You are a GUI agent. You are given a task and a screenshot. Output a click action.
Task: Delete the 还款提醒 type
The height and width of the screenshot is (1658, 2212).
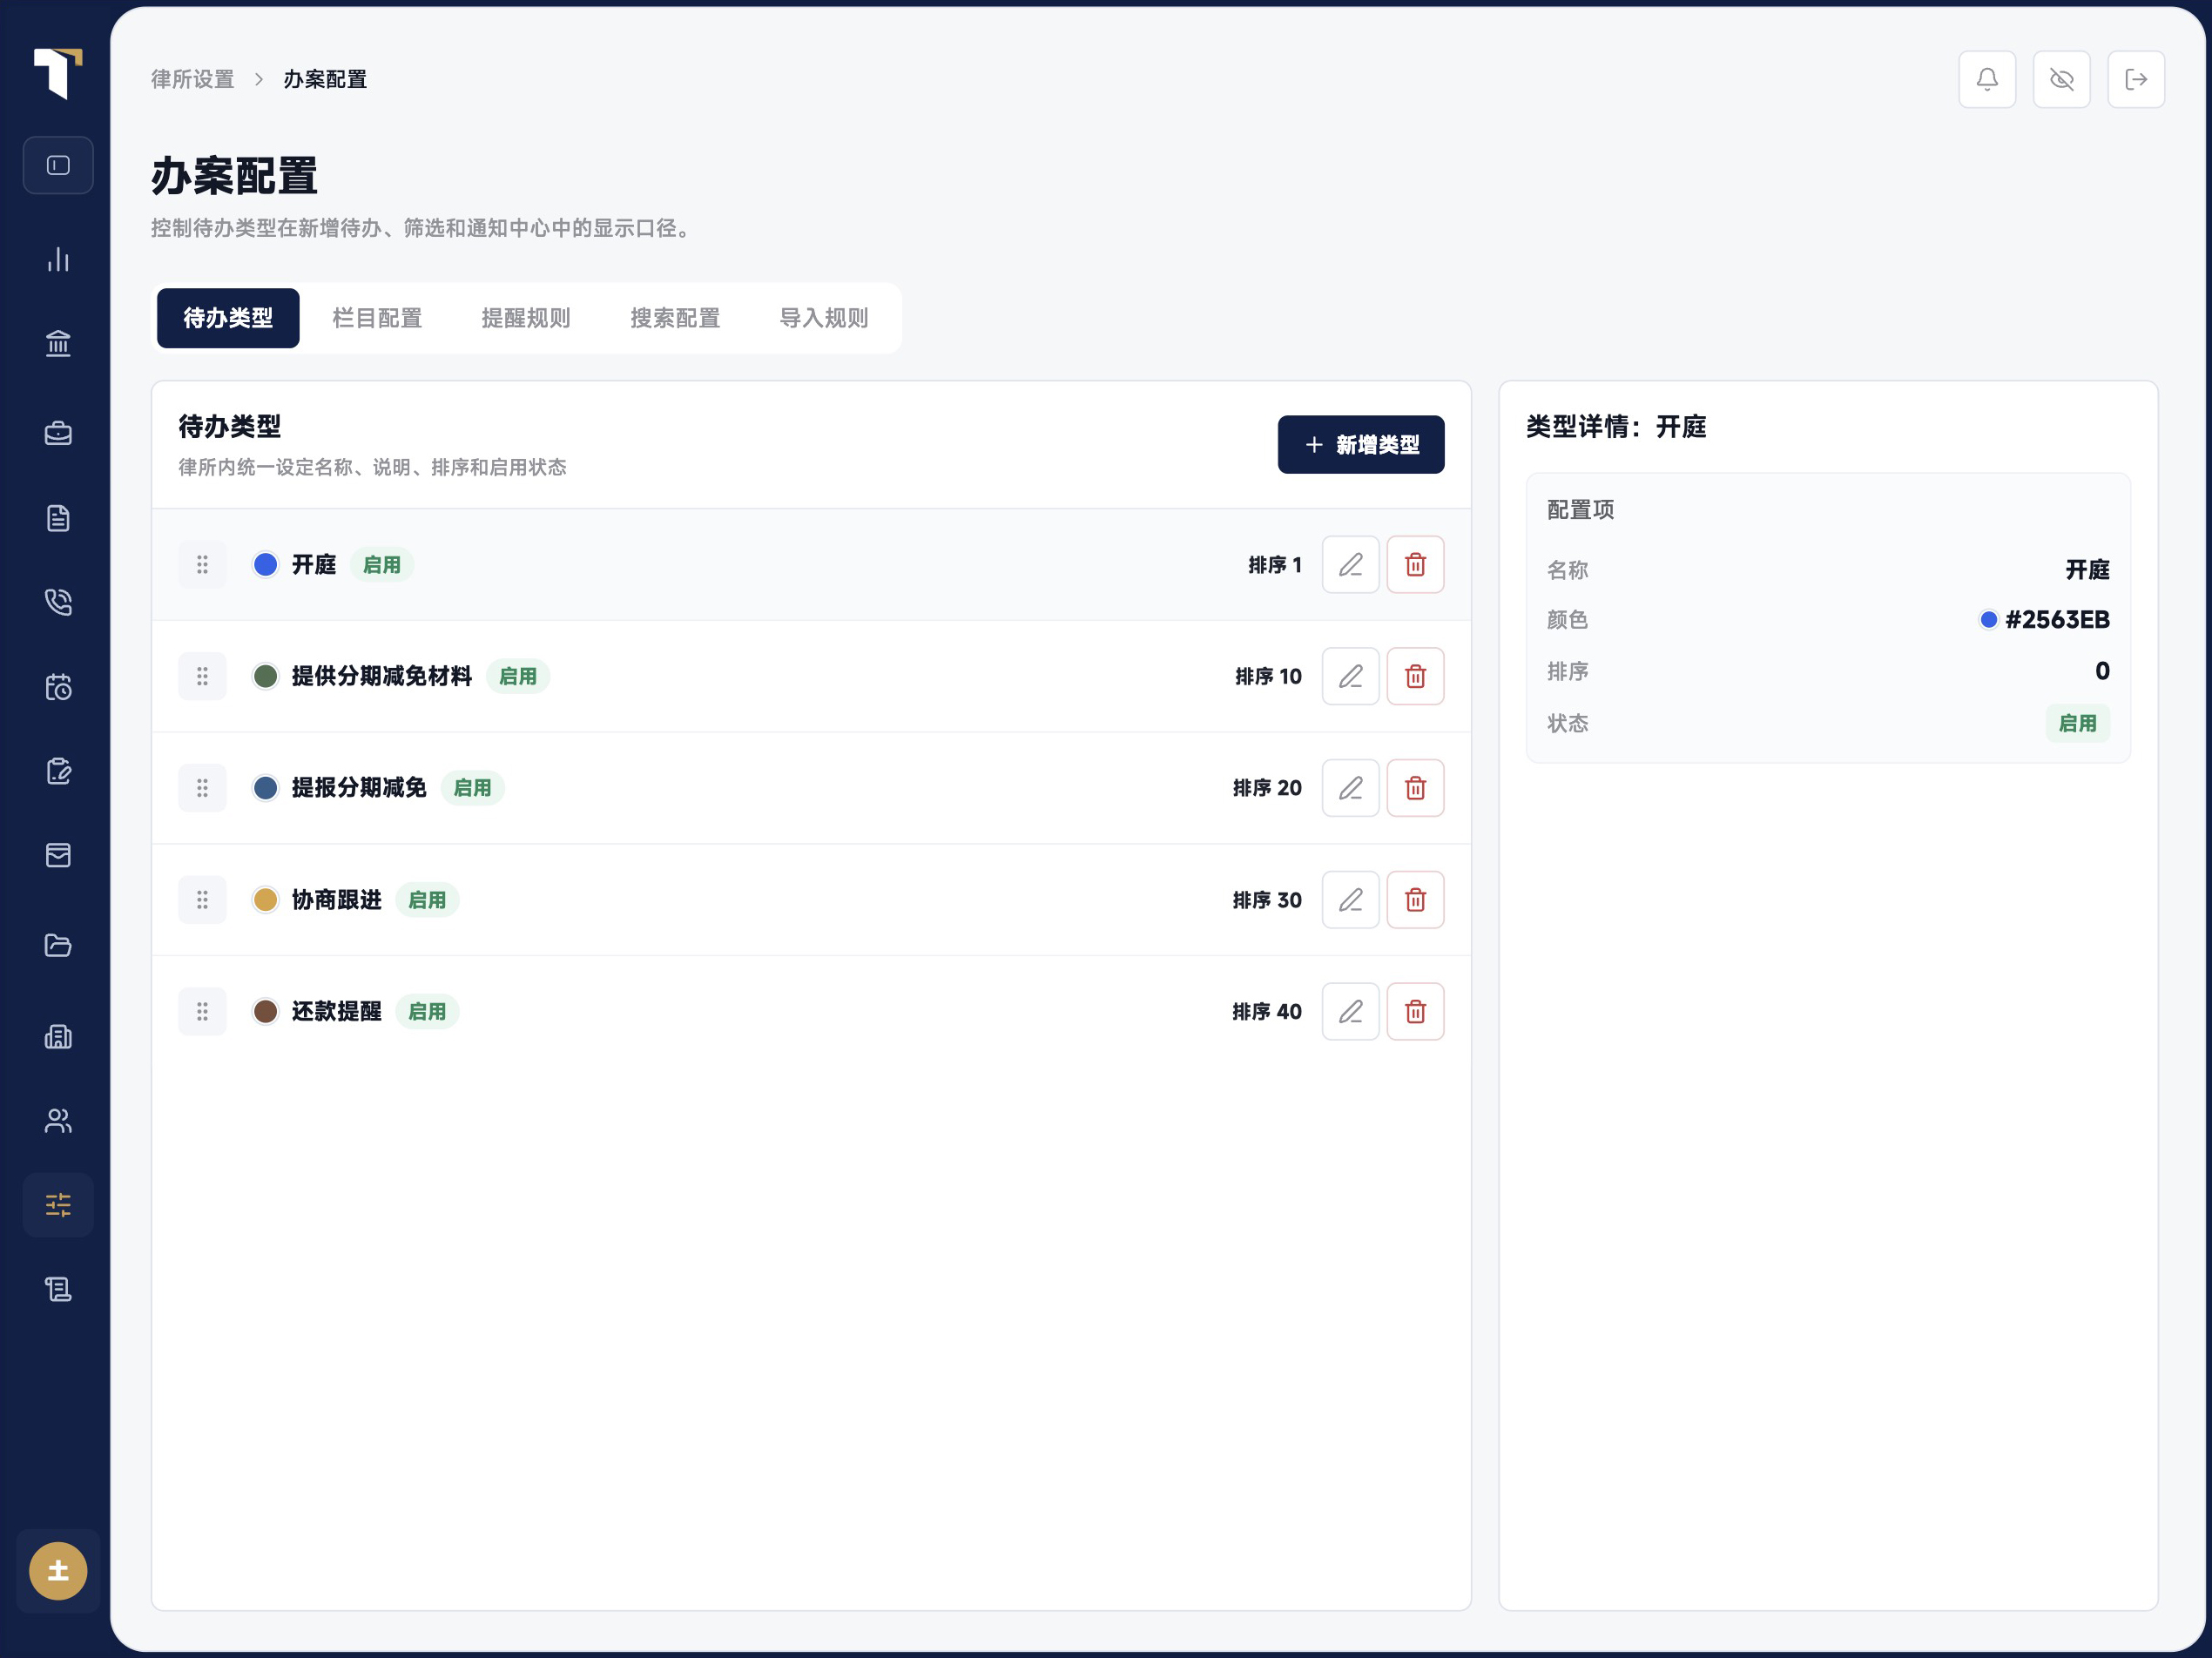(1415, 1012)
